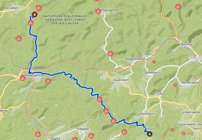Click the Erfweiler village label
The width and height of the screenshot is (202, 140).
pyautogui.click(x=83, y=129)
